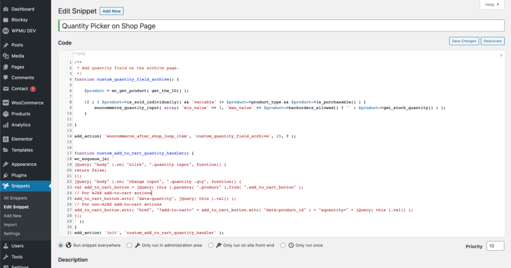The width and height of the screenshot is (511, 268).
Task: Open the Blocksy menu item
Action: [25, 20]
